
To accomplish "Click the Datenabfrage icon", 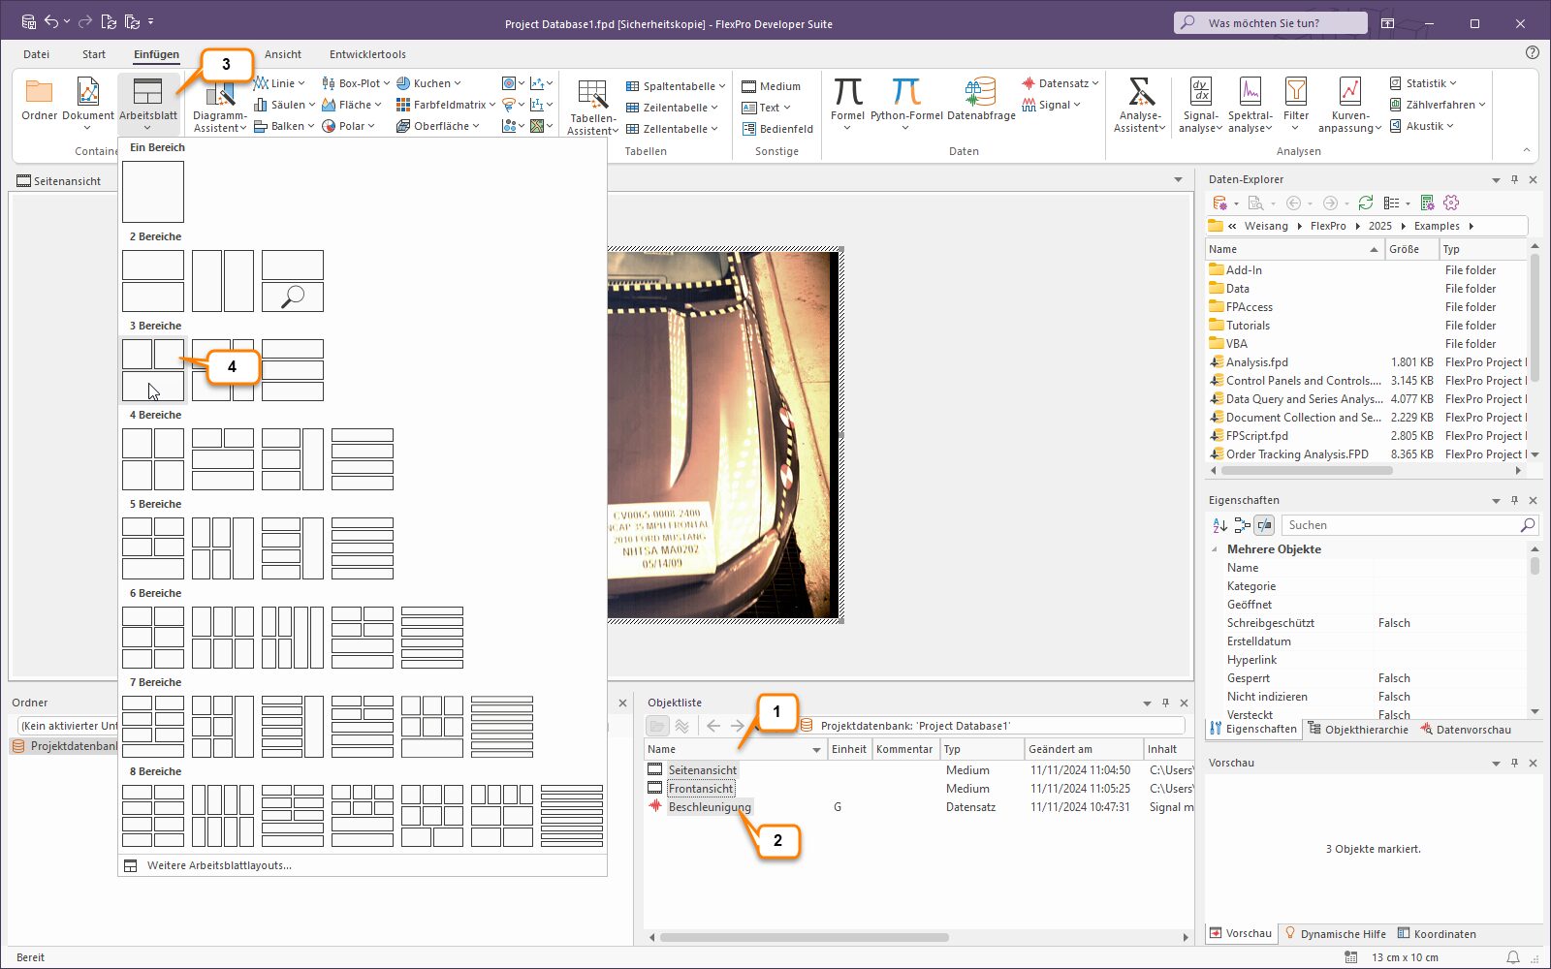I will [x=980, y=93].
